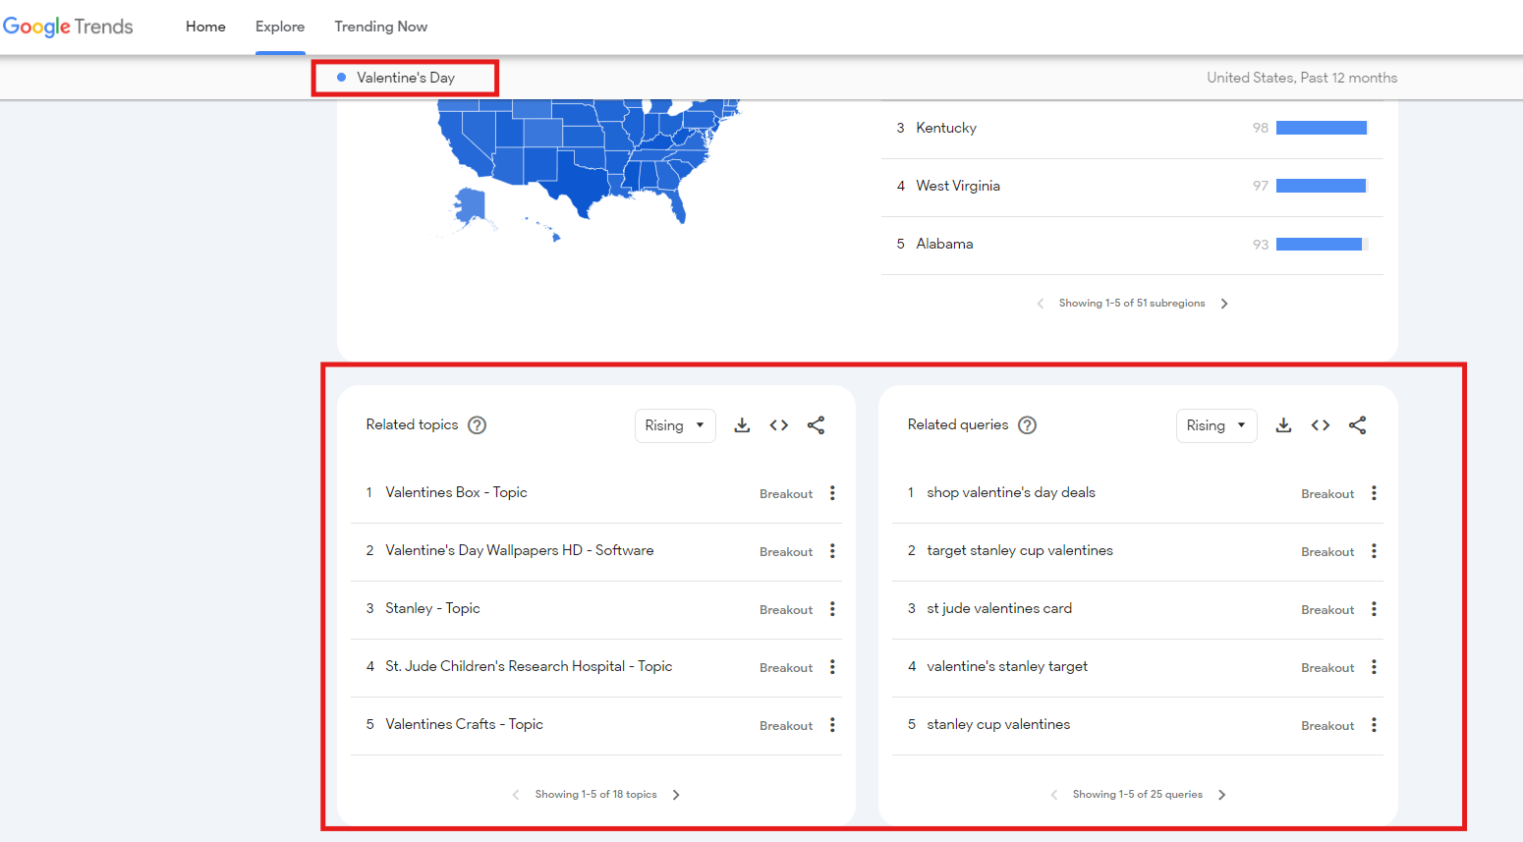Open the Trending Now tab
Viewport: 1523px width, 842px height.
coord(380,27)
